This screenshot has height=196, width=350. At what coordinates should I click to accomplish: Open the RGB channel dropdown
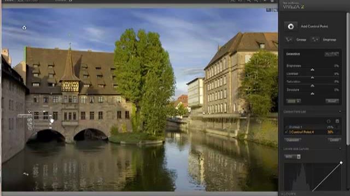tap(293, 157)
